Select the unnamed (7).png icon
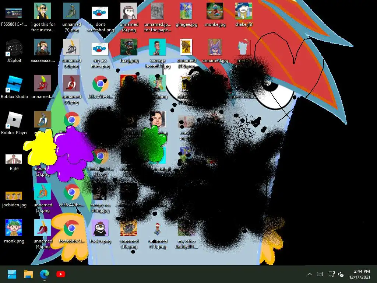 [x=71, y=90]
